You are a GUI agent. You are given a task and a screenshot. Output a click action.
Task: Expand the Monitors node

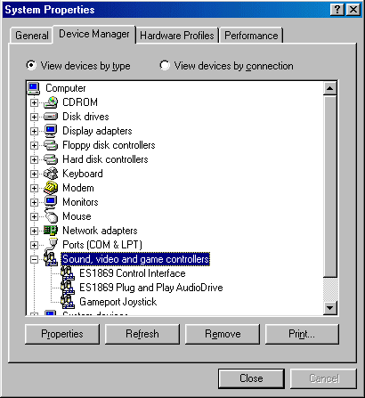[x=34, y=202]
